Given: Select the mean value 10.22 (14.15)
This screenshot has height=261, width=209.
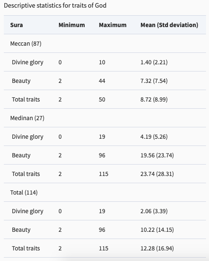Looking at the screenshot, I should 157,230.
